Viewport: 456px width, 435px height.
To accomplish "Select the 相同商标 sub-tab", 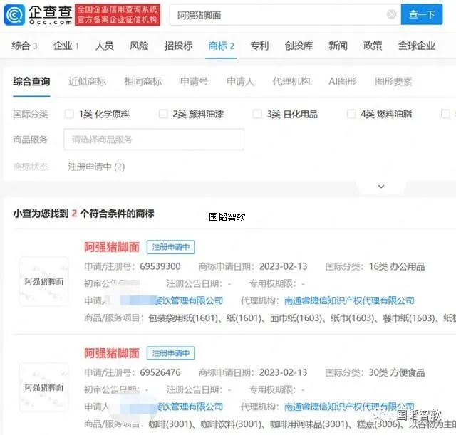I will [142, 82].
